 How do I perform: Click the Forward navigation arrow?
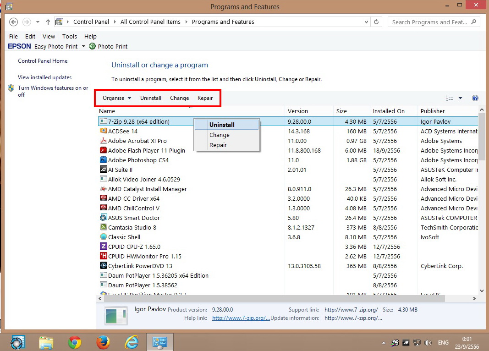pyautogui.click(x=27, y=22)
